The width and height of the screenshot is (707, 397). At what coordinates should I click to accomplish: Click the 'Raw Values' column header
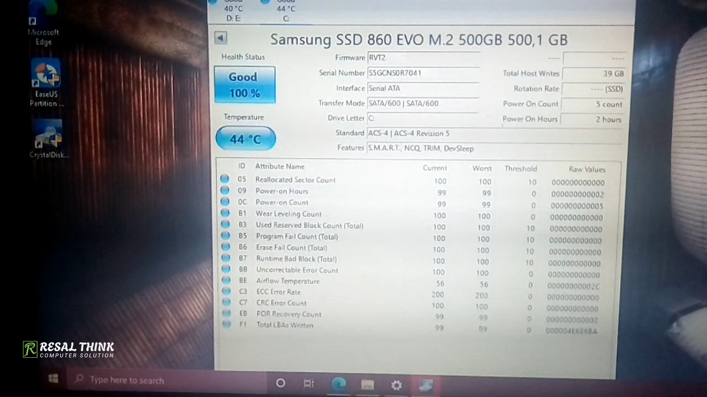(x=587, y=169)
